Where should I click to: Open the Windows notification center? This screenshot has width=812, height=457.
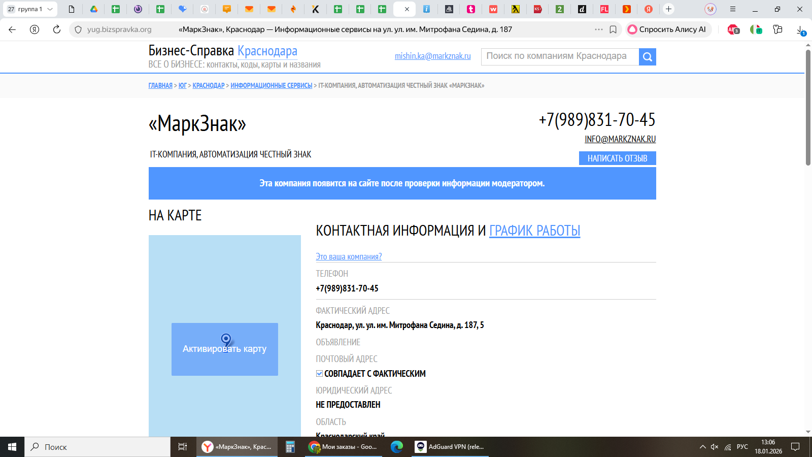795,447
